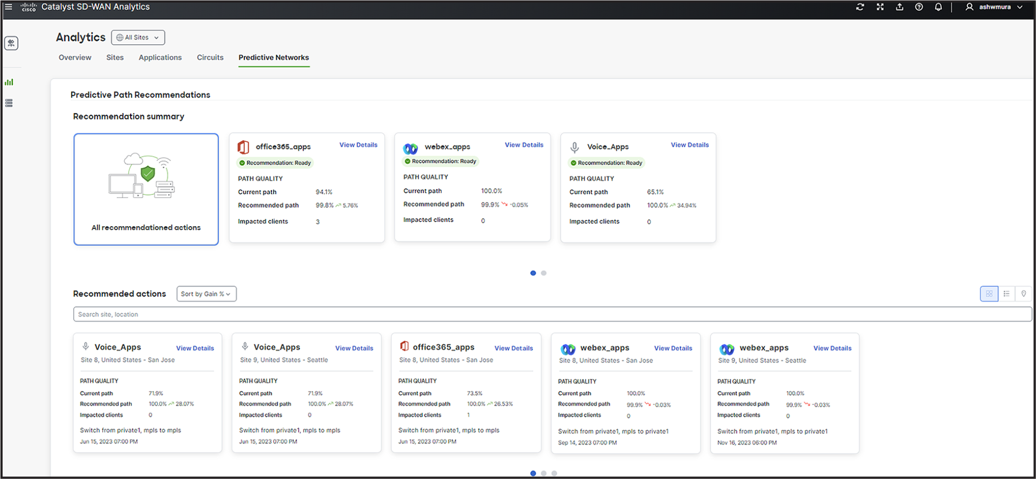Click Sep 14, 2023 07:00 PM timestamp
Viewport: 1036px width, 479px height.
click(x=587, y=443)
